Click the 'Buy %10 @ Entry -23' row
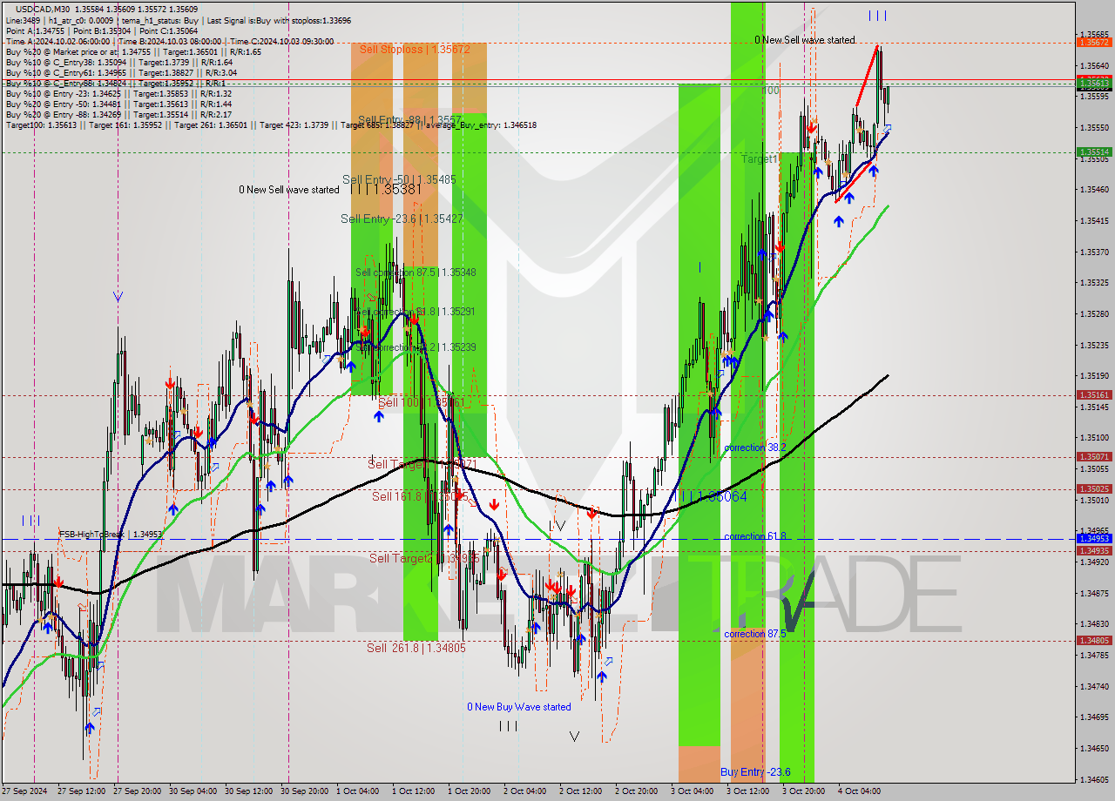This screenshot has height=801, width=1115. [x=118, y=93]
